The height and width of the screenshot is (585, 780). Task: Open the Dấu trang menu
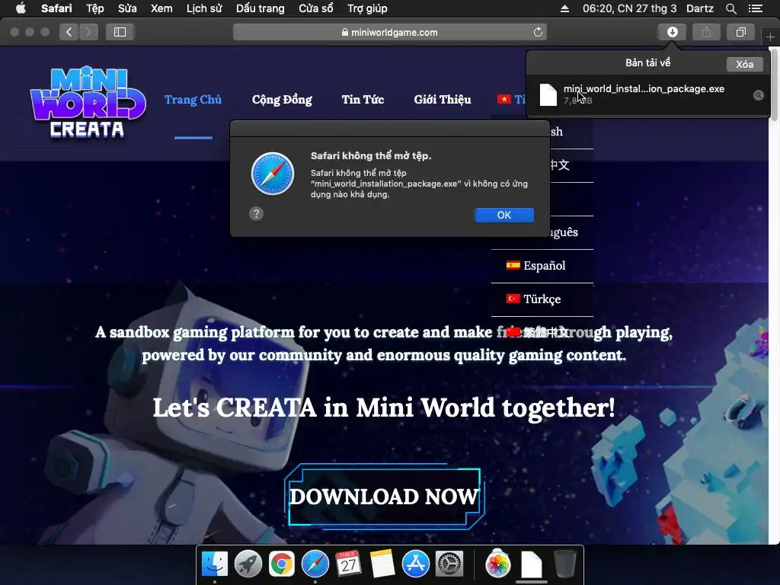[261, 8]
